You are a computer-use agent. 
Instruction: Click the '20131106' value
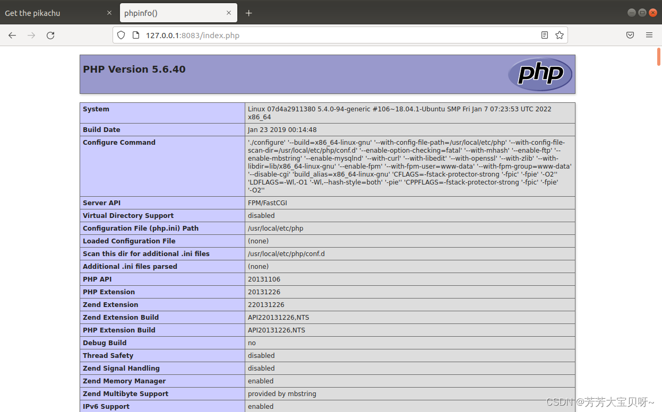(264, 279)
